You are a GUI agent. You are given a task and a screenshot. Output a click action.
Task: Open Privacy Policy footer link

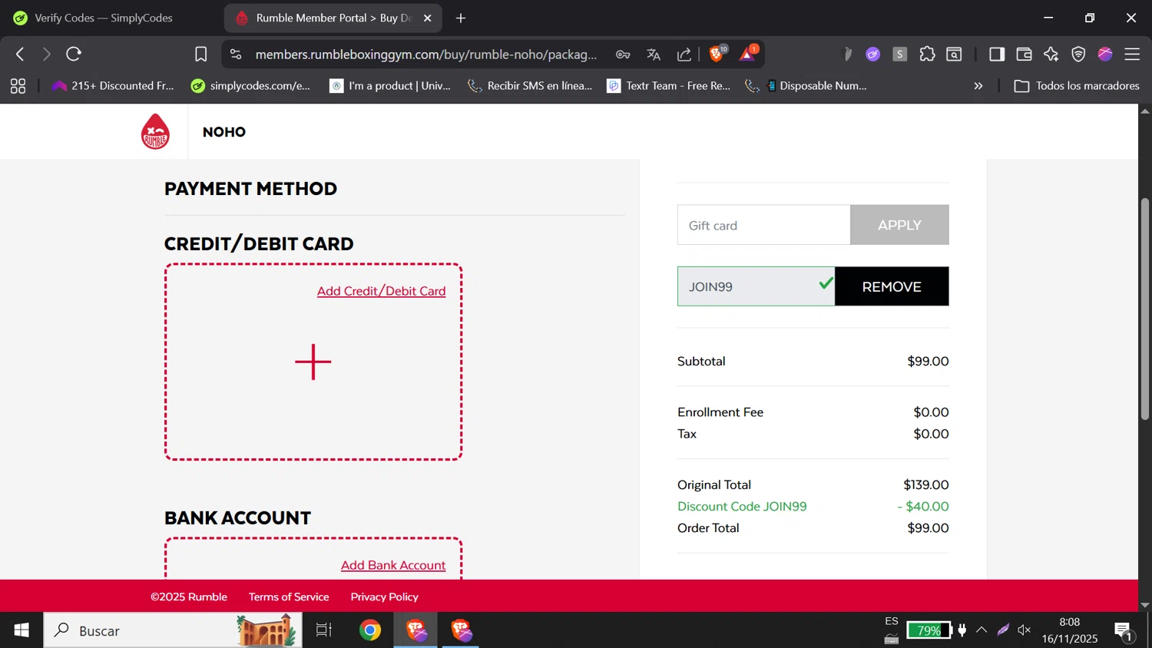pyautogui.click(x=384, y=597)
